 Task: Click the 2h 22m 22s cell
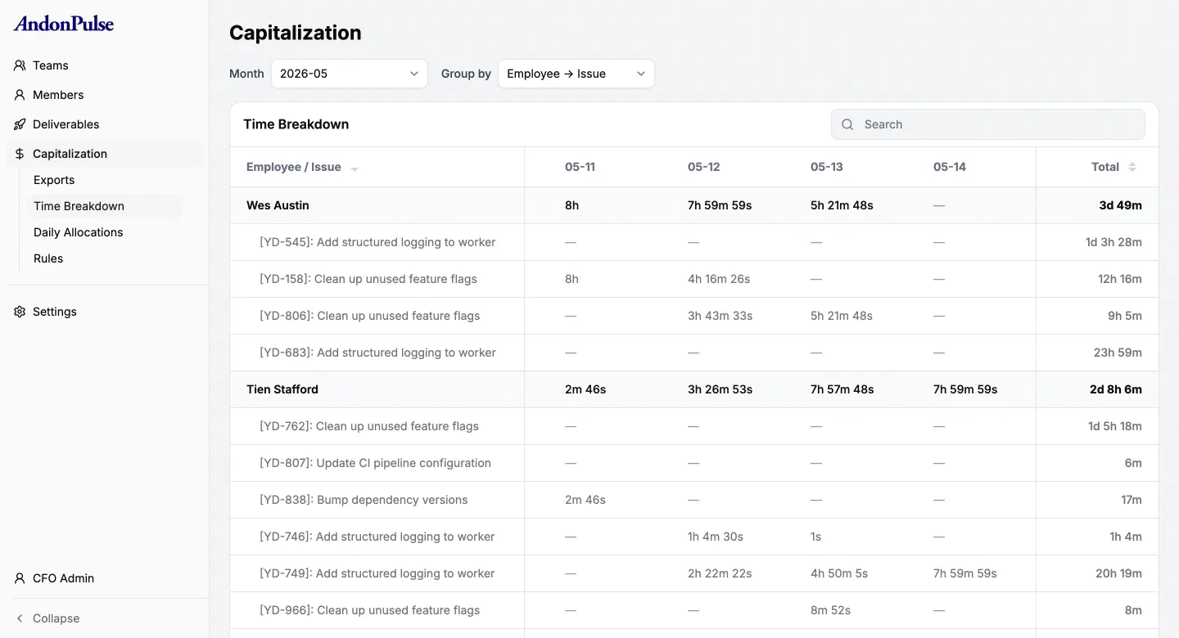pyautogui.click(x=720, y=573)
